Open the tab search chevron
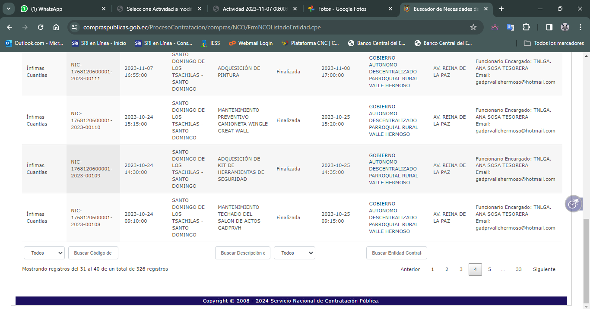This screenshot has height=309, width=590. tap(8, 9)
